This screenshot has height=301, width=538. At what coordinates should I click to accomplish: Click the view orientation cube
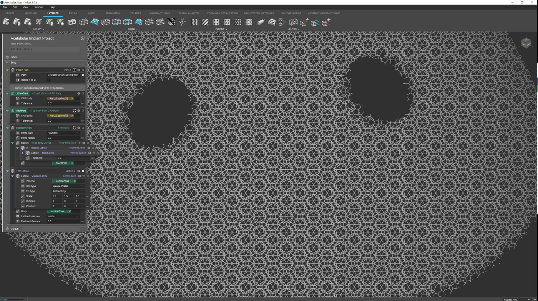point(526,43)
